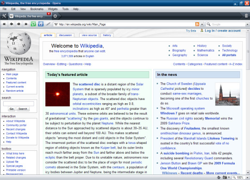Go to the home page icon
The image size is (250, 180).
[x=41, y=24]
